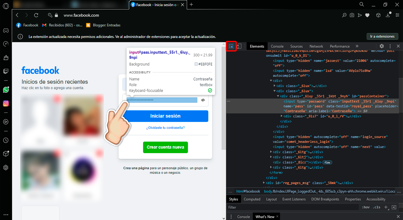This screenshot has width=403, height=220.
Task: Select the hidden input name="lsd" line
Action: (322, 73)
